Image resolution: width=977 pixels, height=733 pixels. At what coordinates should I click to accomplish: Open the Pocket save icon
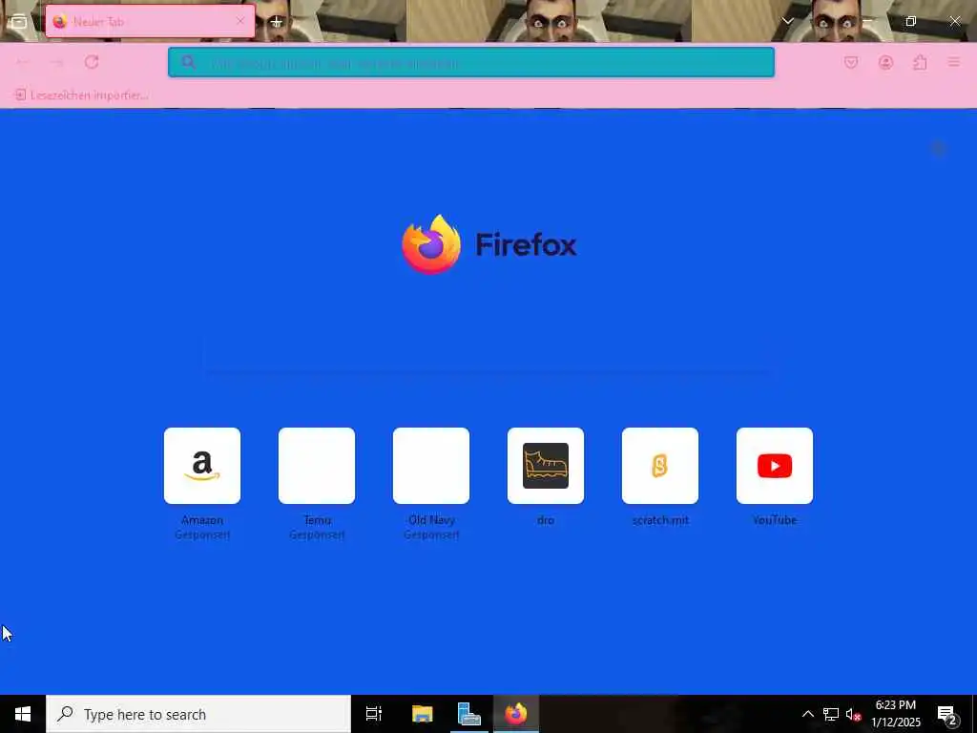[x=851, y=62]
